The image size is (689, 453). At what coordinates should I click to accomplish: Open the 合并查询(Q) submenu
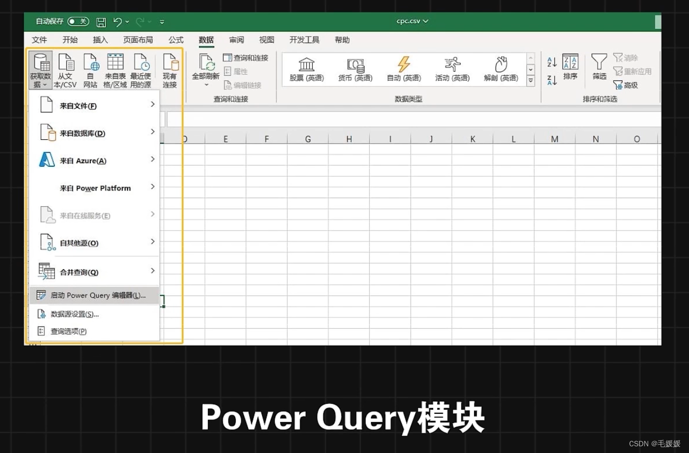(x=94, y=271)
